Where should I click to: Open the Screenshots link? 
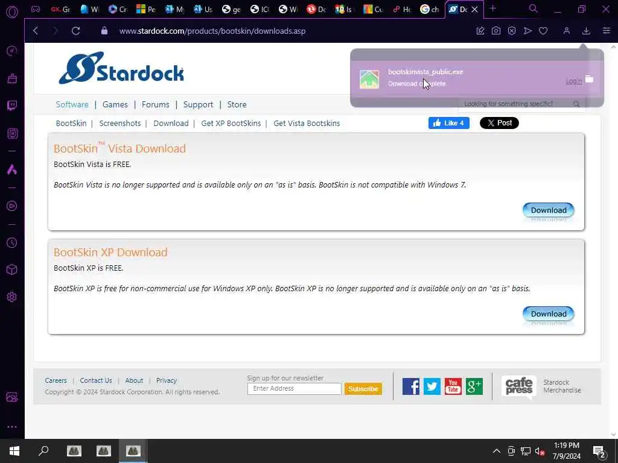pos(120,123)
